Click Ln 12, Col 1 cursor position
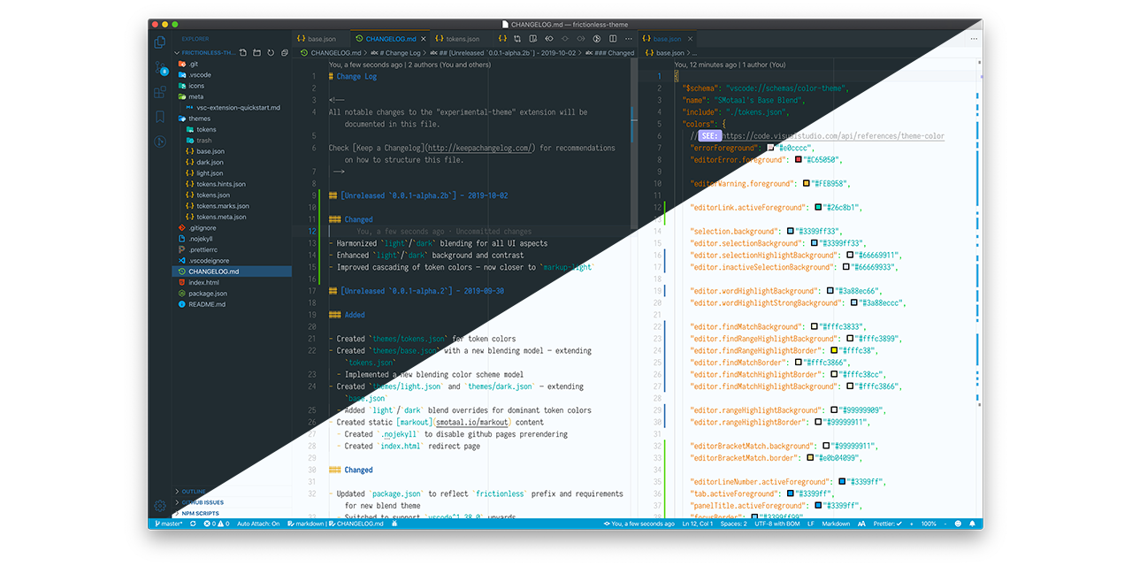This screenshot has width=1132, height=566. pyautogui.click(x=698, y=524)
